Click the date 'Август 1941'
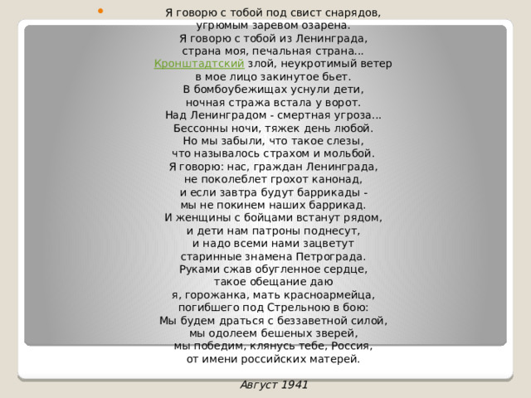The image size is (531, 398). click(274, 385)
